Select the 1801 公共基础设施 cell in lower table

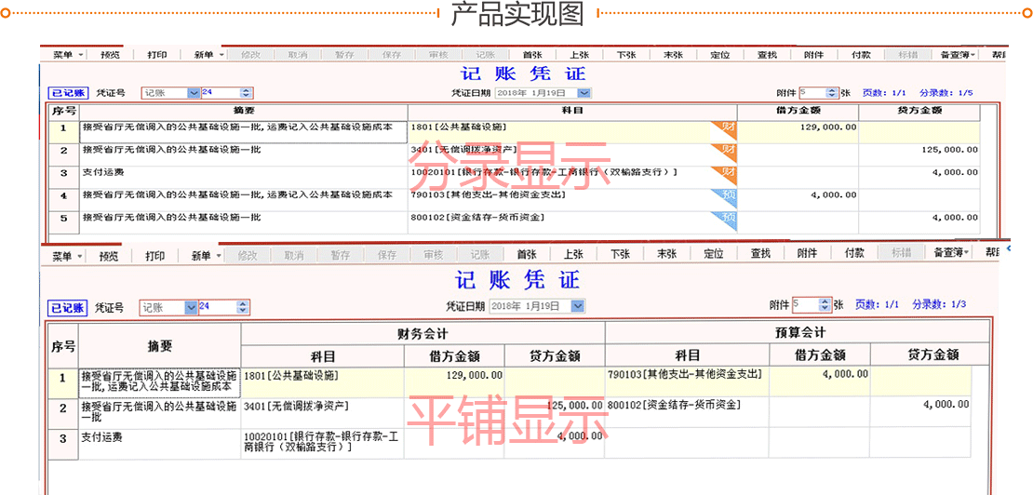322,376
